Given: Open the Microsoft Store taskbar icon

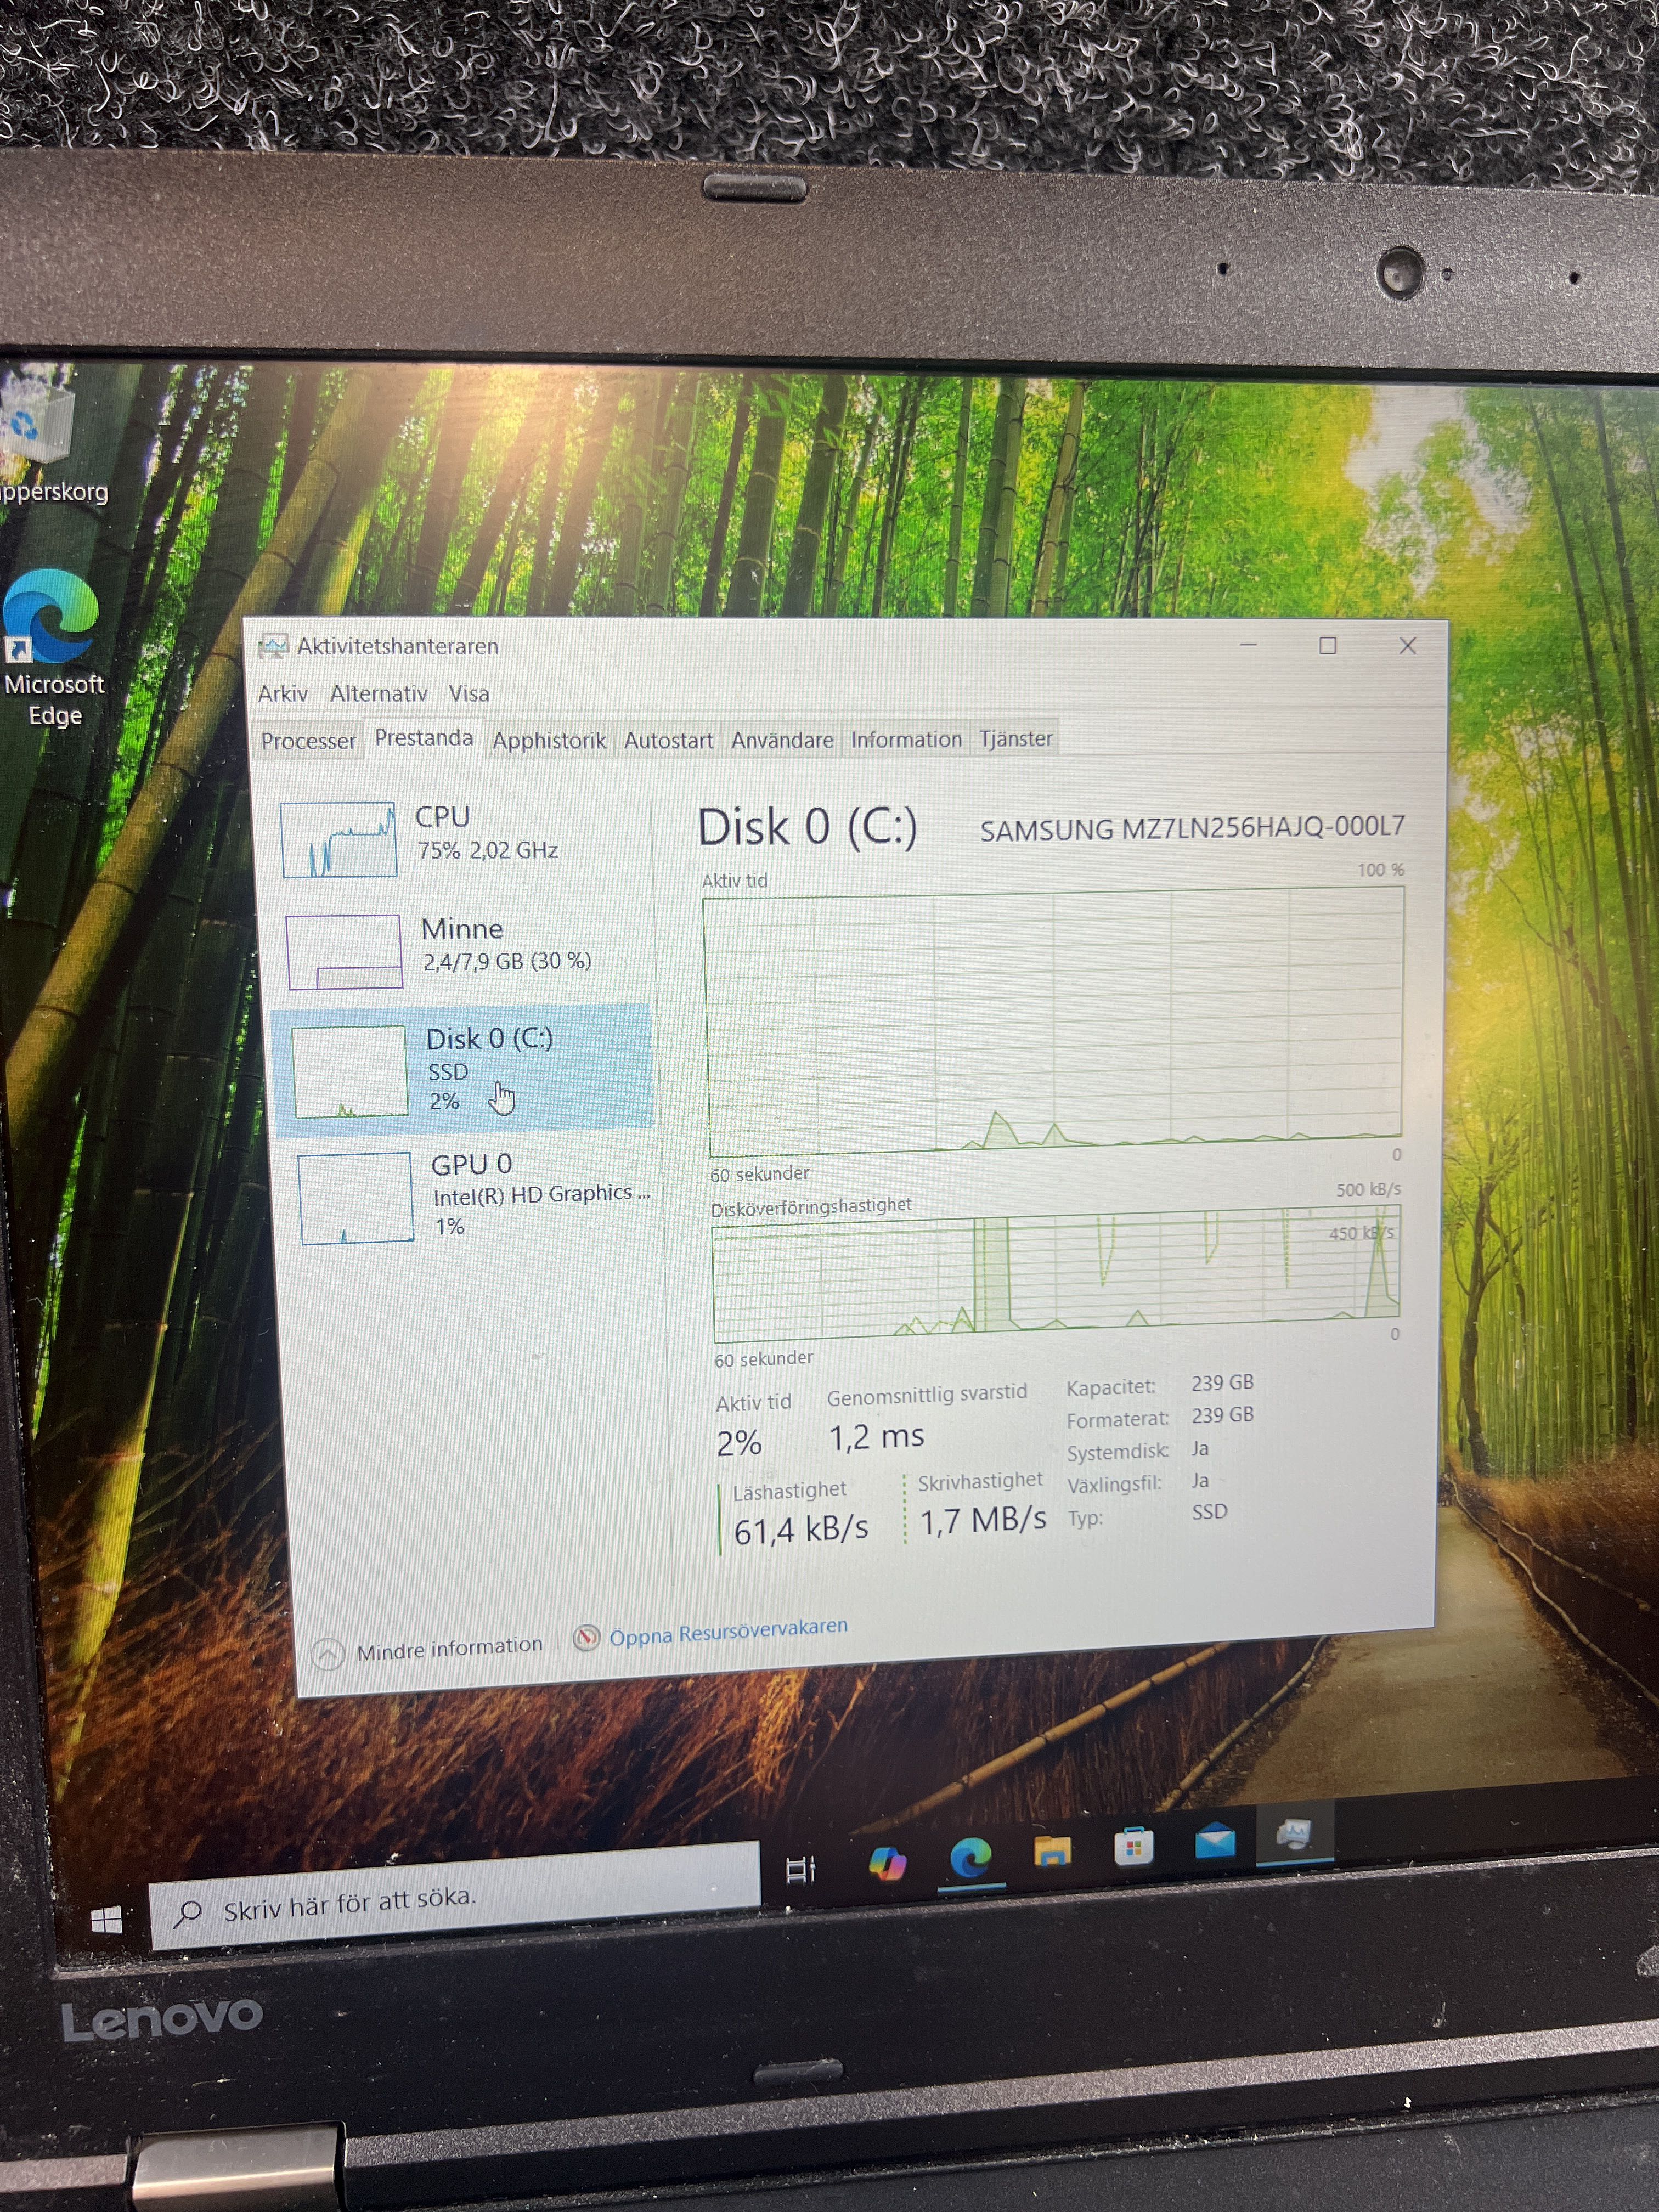Looking at the screenshot, I should pyautogui.click(x=1133, y=1846).
